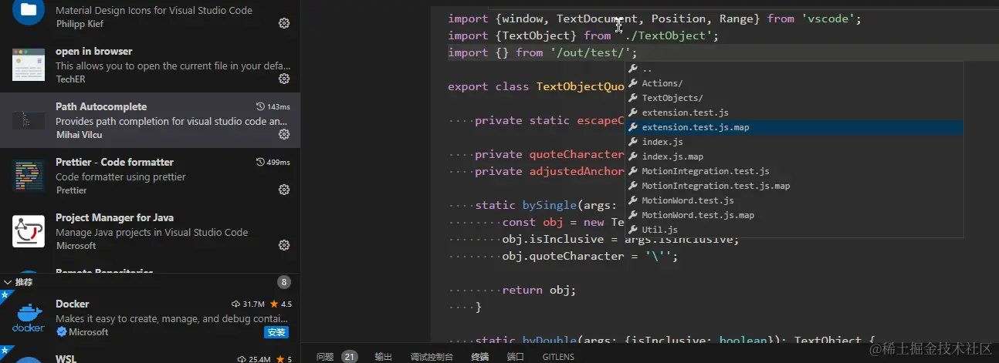Select the Prettier extension logo
999x363 pixels.
click(x=29, y=176)
